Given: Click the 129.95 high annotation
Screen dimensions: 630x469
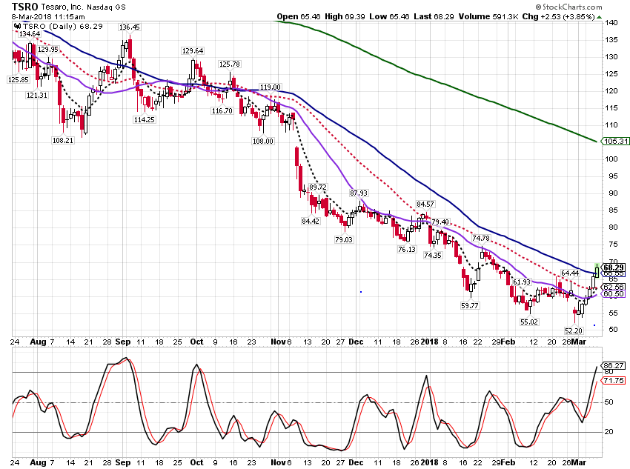Looking at the screenshot, I should tap(48, 50).
